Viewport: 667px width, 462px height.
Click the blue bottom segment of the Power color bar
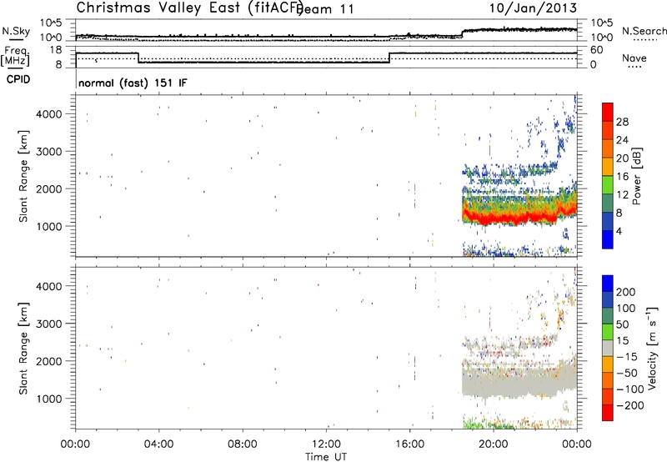[x=608, y=239]
